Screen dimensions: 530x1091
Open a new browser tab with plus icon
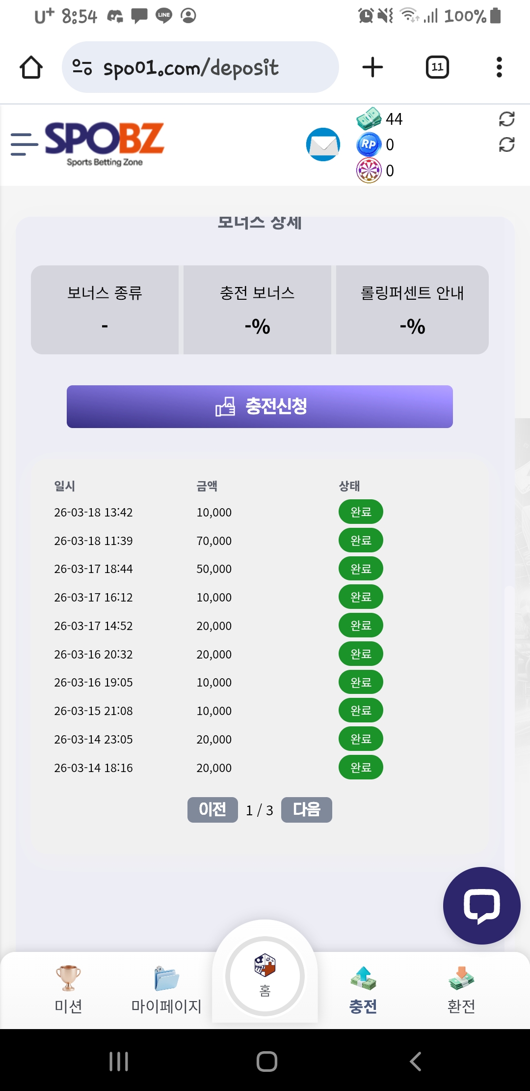[x=372, y=67]
